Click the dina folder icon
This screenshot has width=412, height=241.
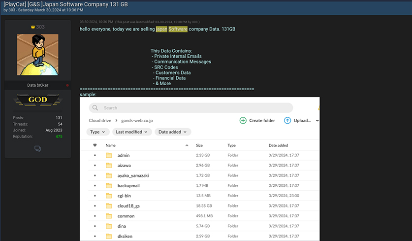click(109, 226)
